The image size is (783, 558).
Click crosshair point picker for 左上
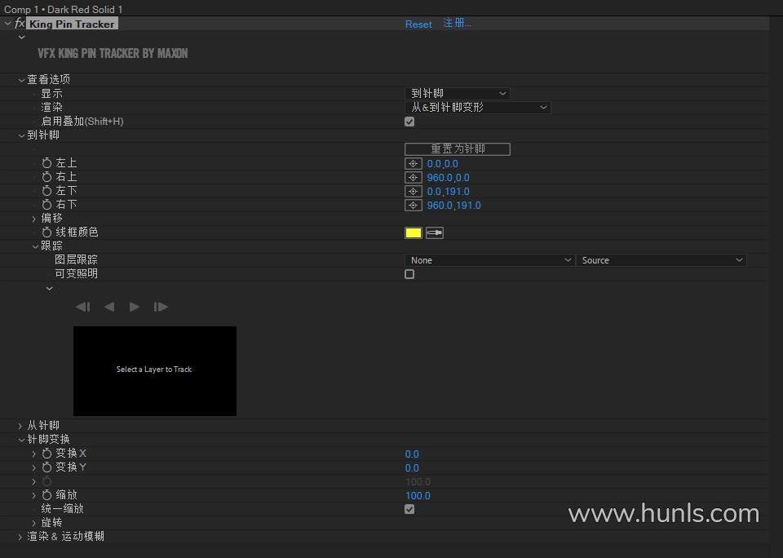coord(413,164)
